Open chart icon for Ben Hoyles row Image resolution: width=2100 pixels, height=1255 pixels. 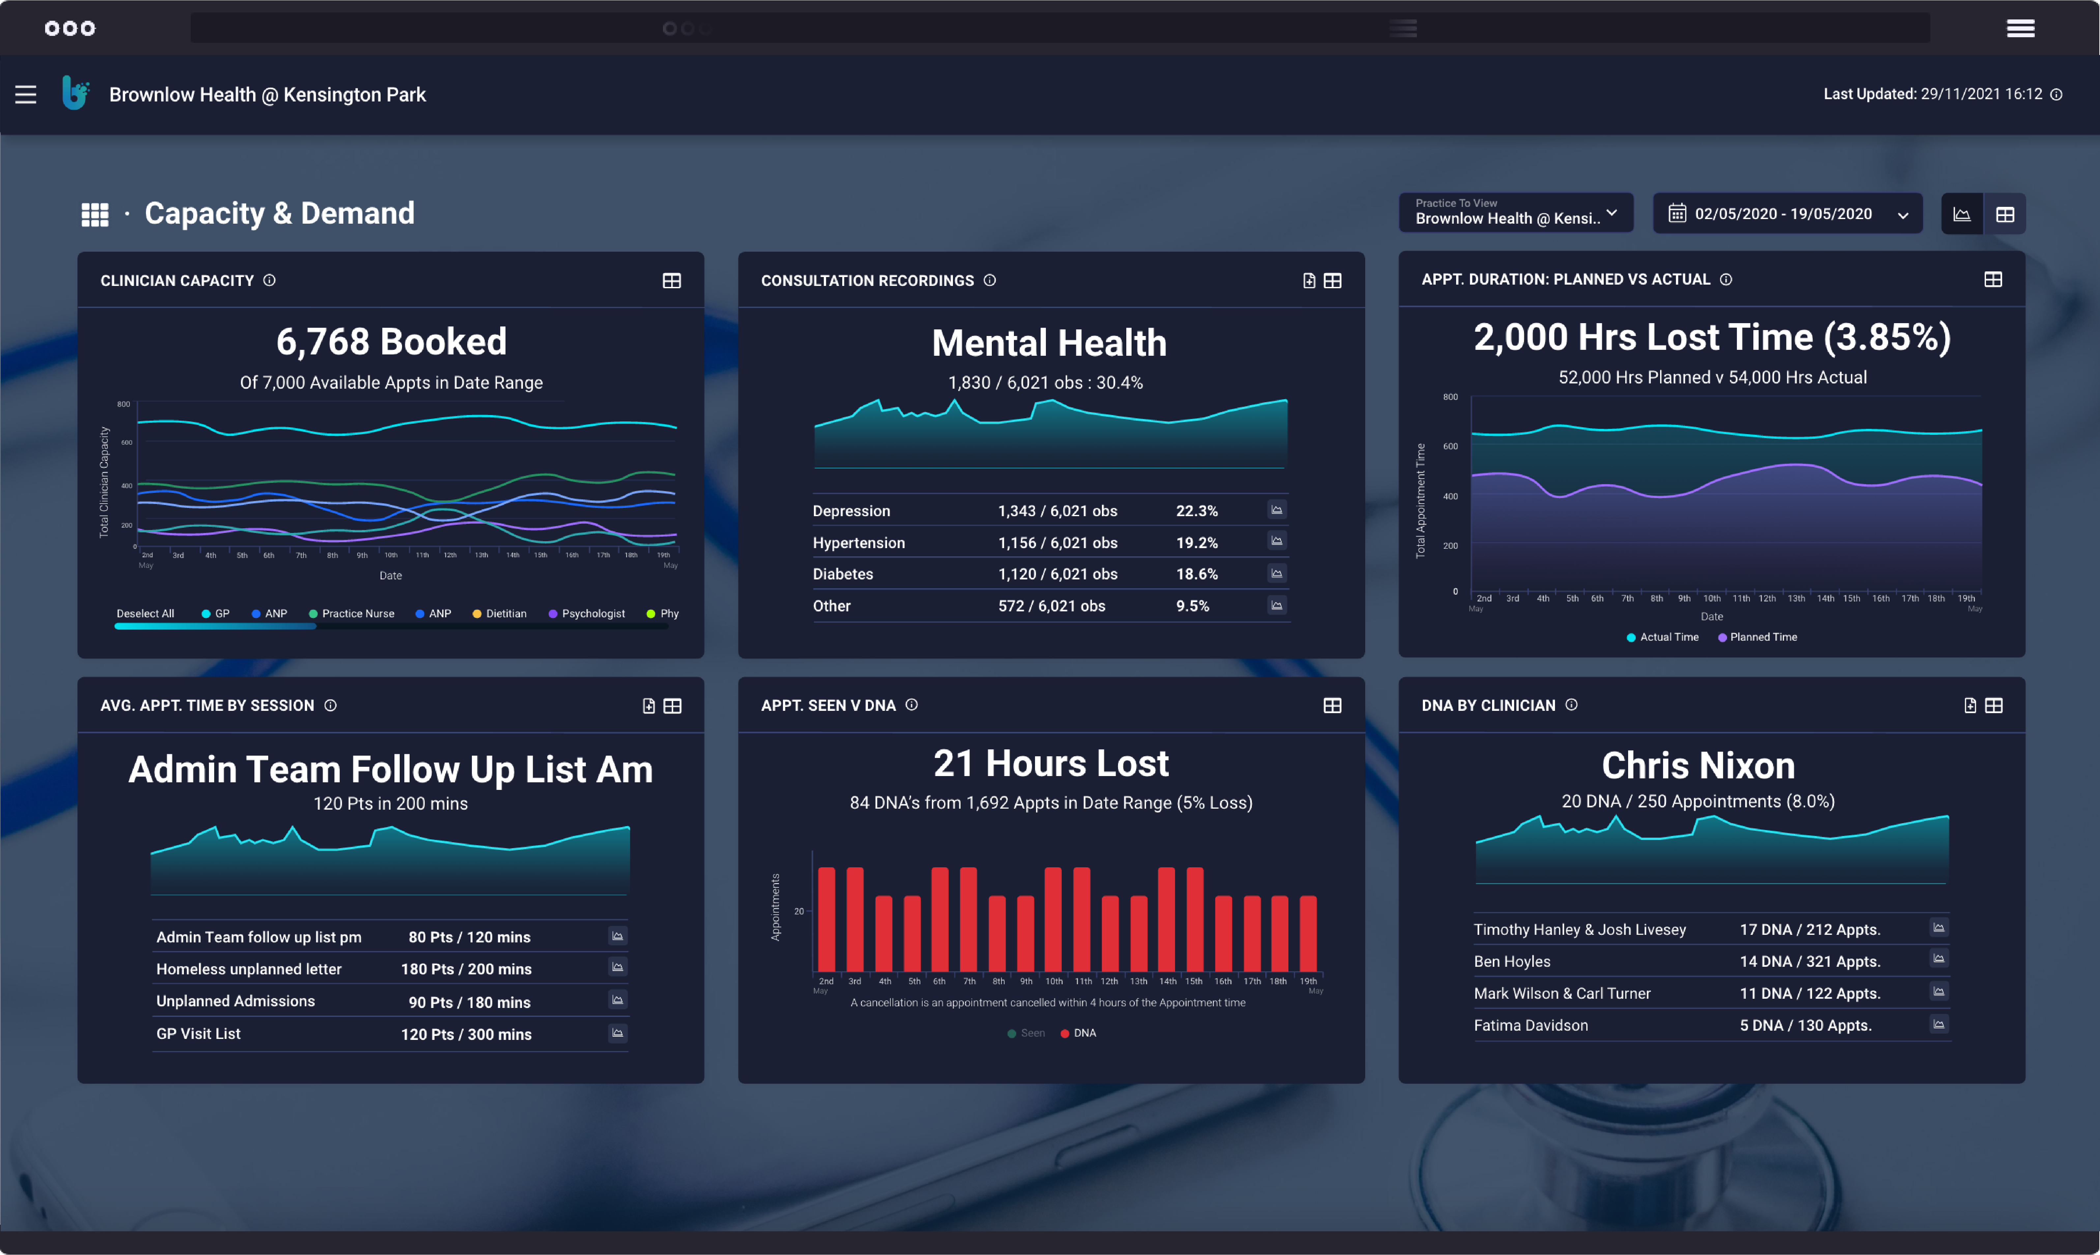pyautogui.click(x=1939, y=958)
